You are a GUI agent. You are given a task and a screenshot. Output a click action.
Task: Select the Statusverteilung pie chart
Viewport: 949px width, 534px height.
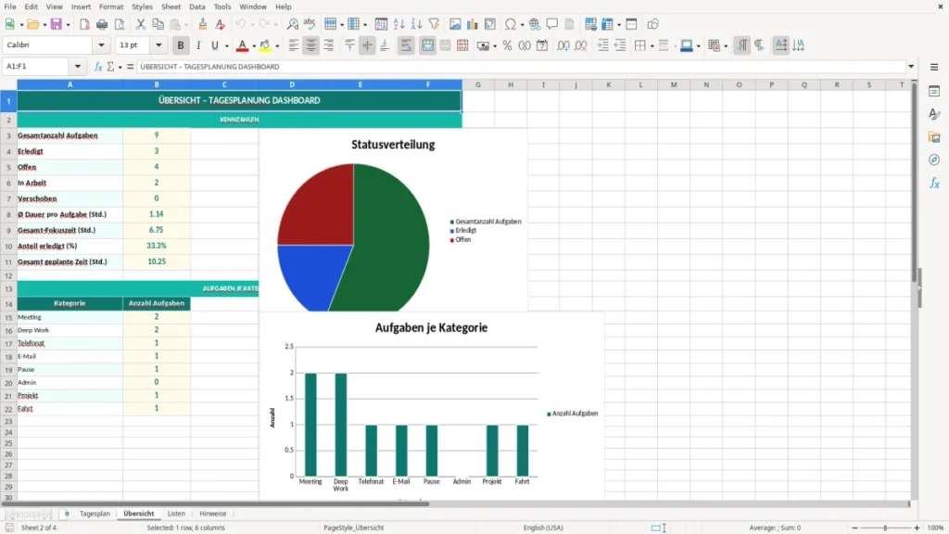(393, 221)
